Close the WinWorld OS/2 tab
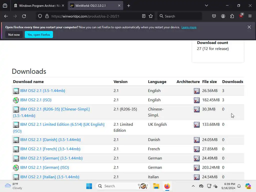 119,6
